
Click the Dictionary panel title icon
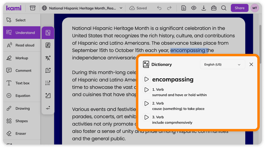point(146,64)
